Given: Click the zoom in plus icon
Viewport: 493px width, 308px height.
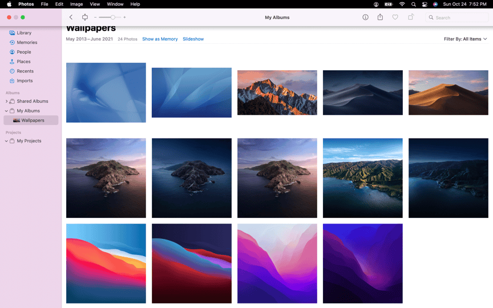Looking at the screenshot, I should click(x=124, y=17).
